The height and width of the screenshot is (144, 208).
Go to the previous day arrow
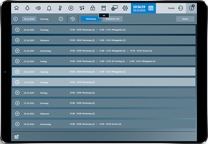[x=16, y=19]
